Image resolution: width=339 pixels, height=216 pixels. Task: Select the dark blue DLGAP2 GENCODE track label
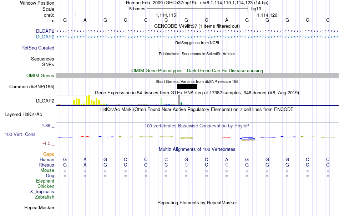tap(45, 31)
